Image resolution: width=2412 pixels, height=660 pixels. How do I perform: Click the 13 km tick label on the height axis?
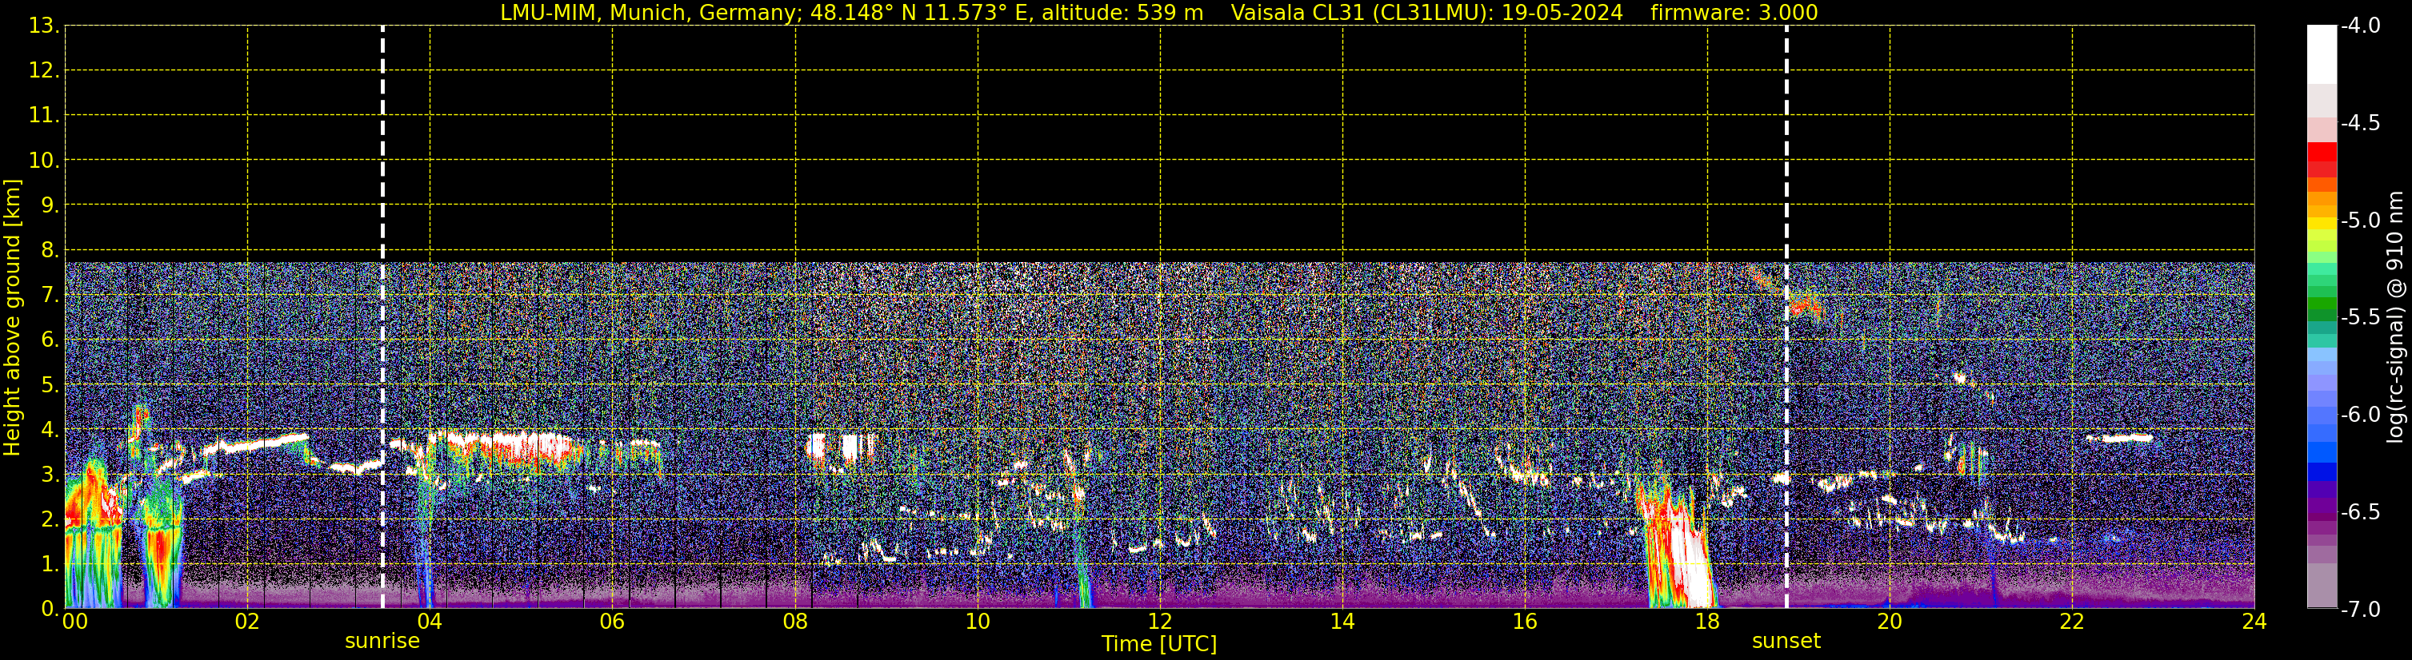(x=43, y=26)
